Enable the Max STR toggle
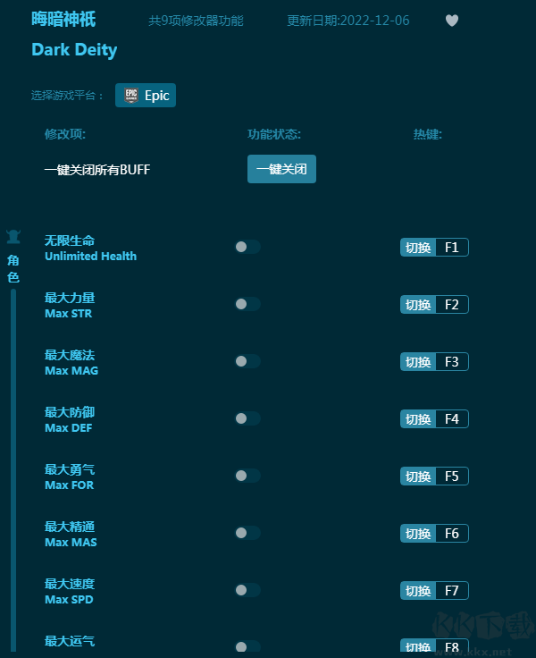The height and width of the screenshot is (658, 536). 247,304
